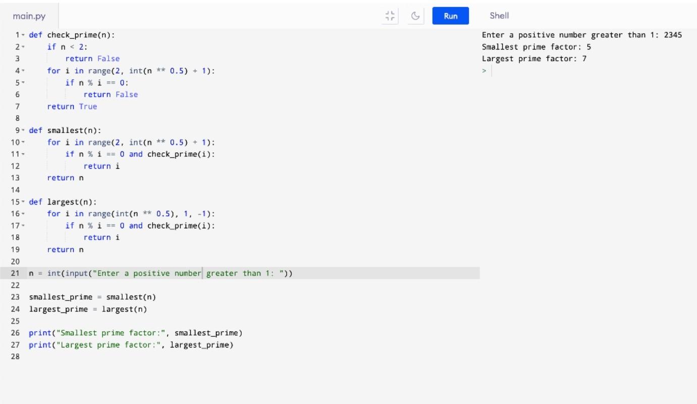This screenshot has width=697, height=404.
Task: Click 'return False' on line 3
Action: [92, 59]
